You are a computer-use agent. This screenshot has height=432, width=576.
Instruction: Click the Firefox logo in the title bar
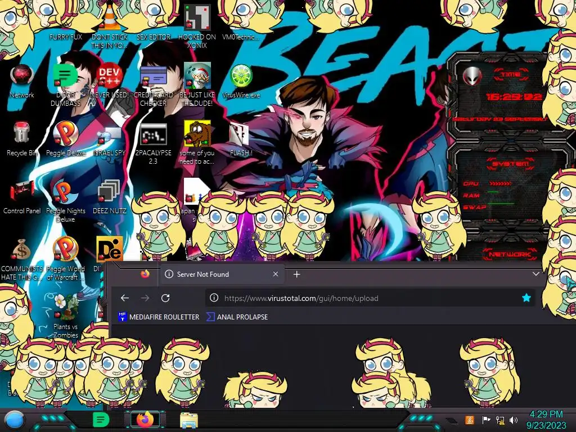(145, 274)
